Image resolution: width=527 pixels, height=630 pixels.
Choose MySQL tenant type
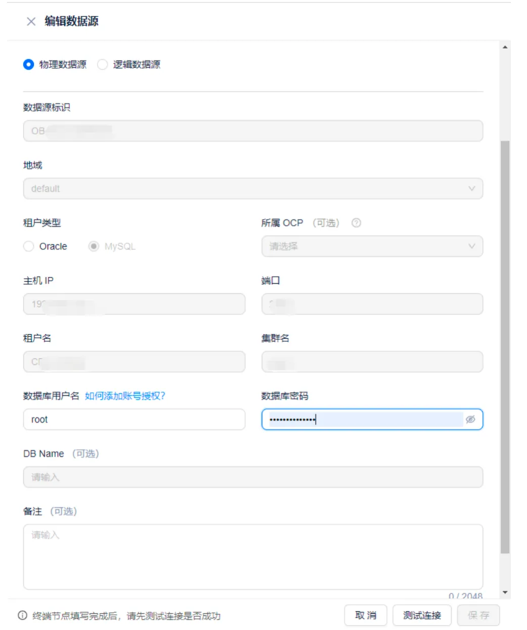(x=94, y=246)
